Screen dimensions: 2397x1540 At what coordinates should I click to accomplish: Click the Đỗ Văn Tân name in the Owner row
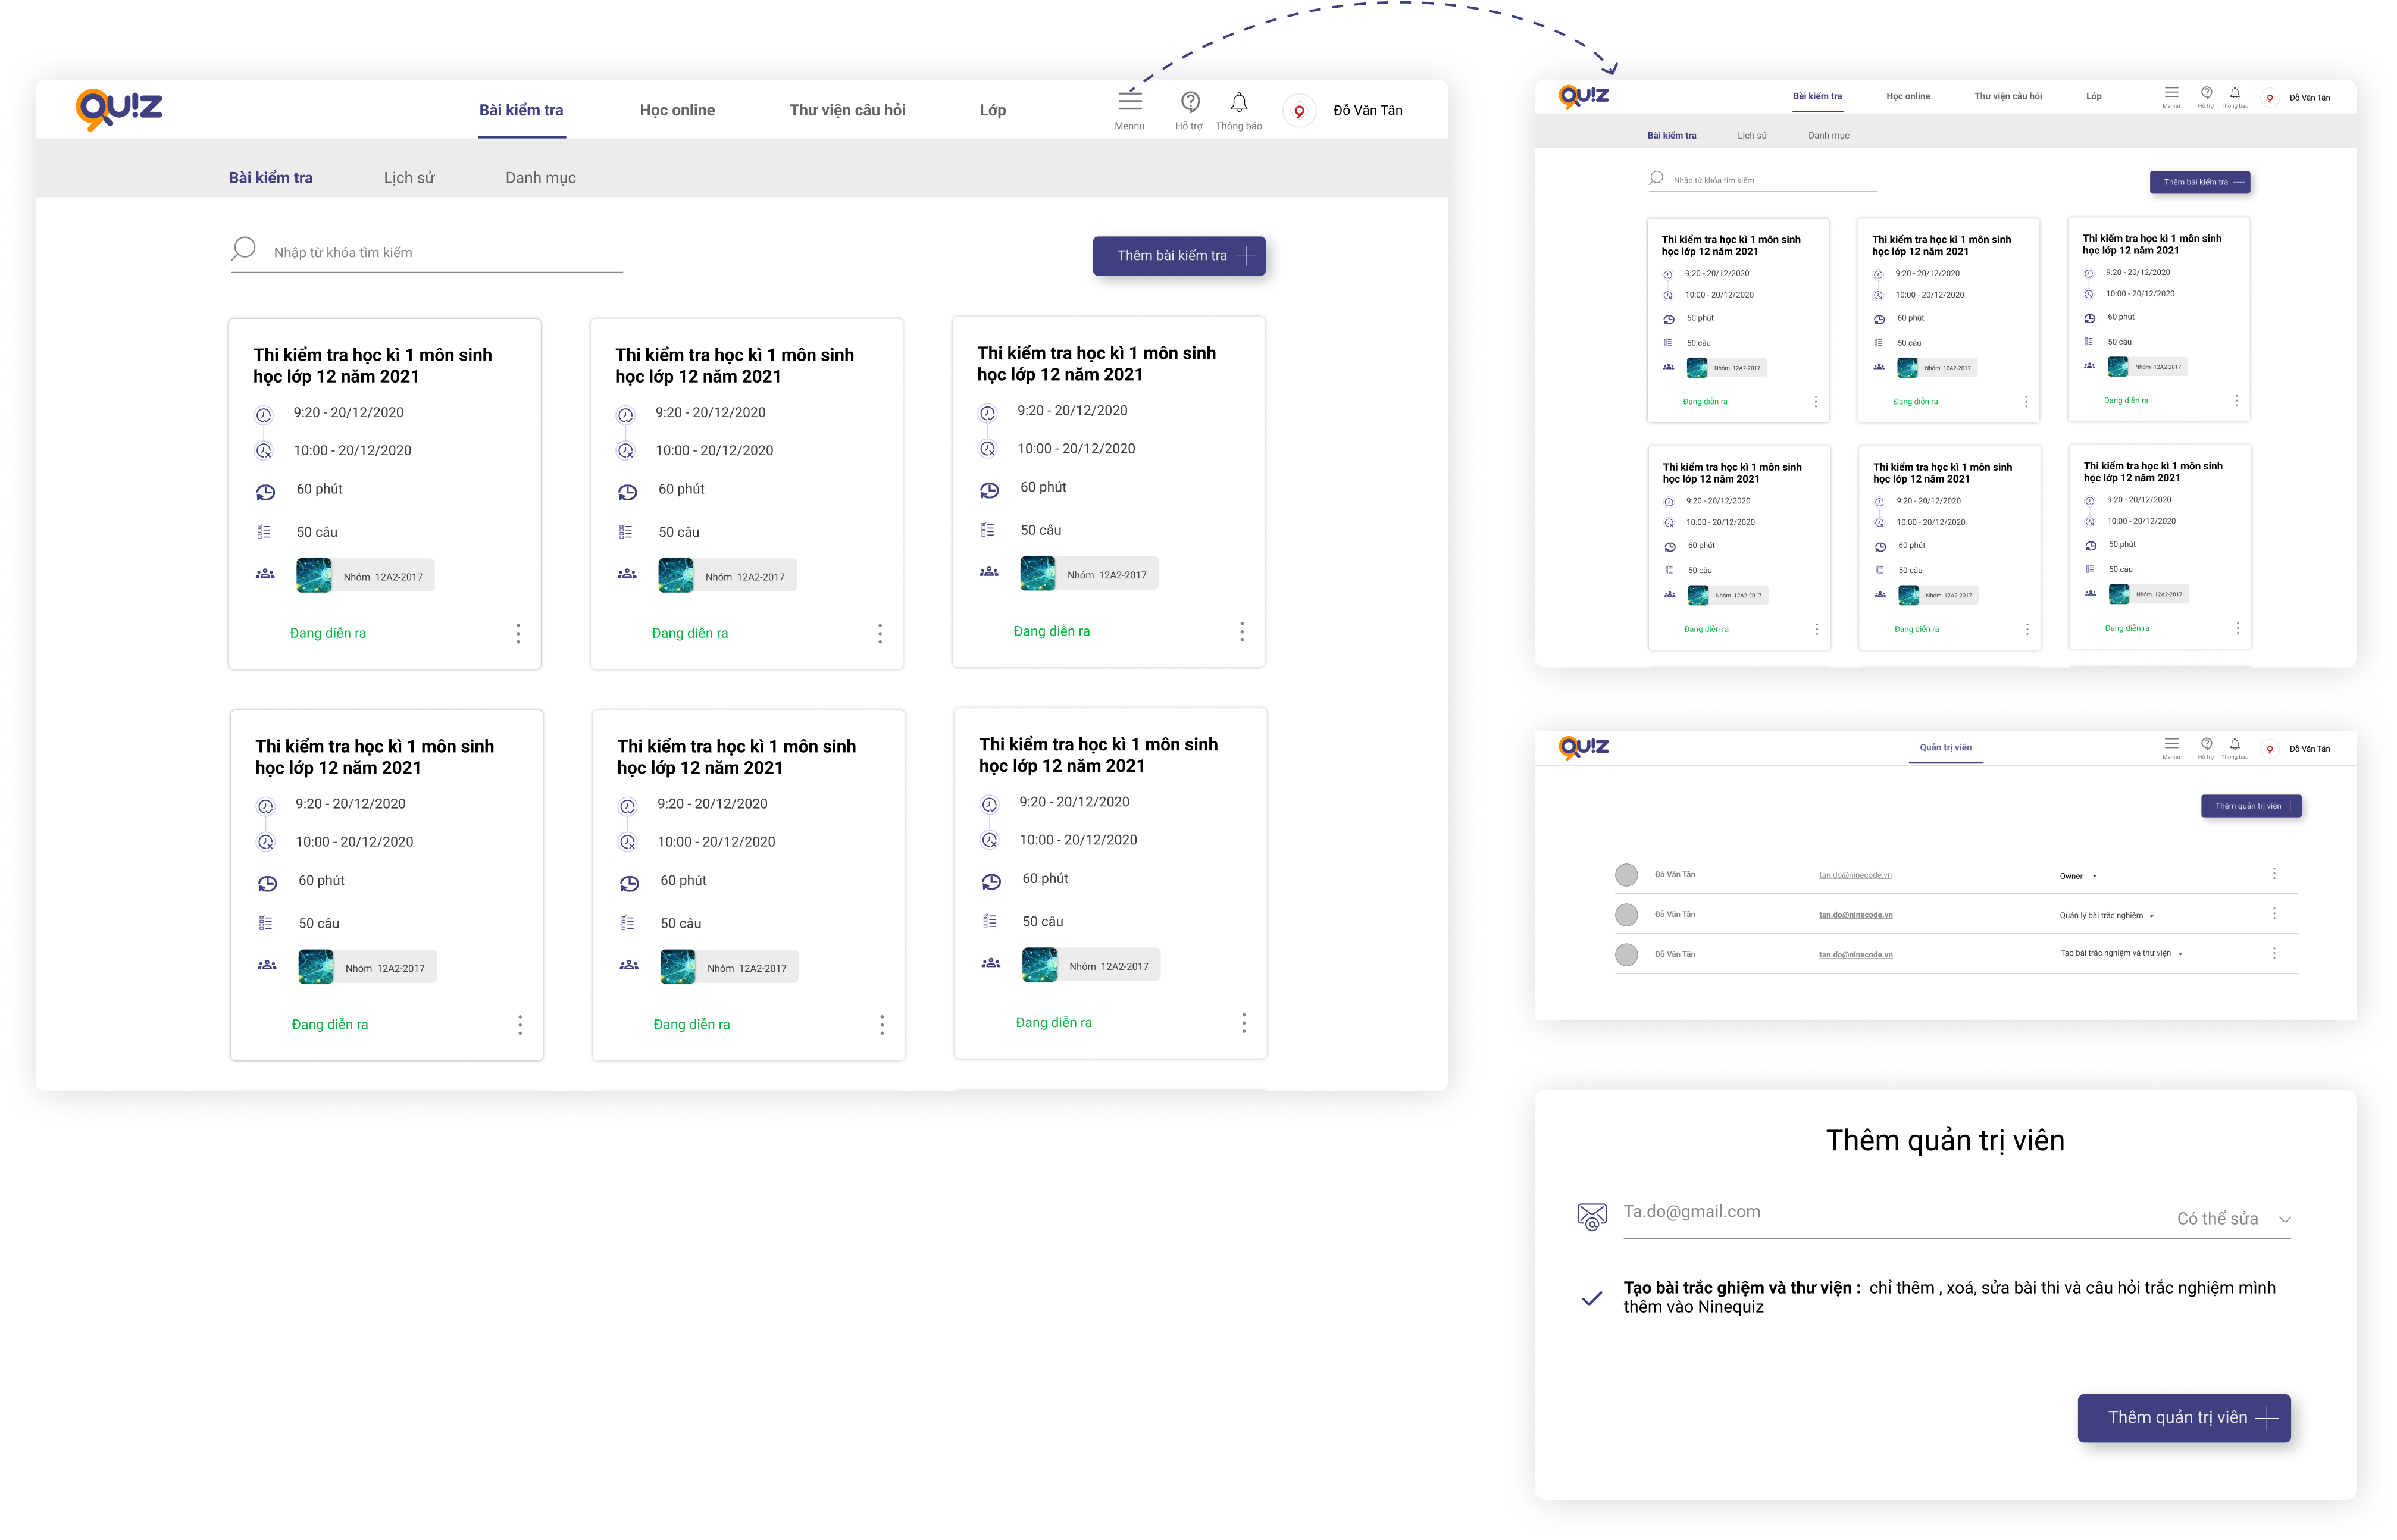pos(1675,875)
